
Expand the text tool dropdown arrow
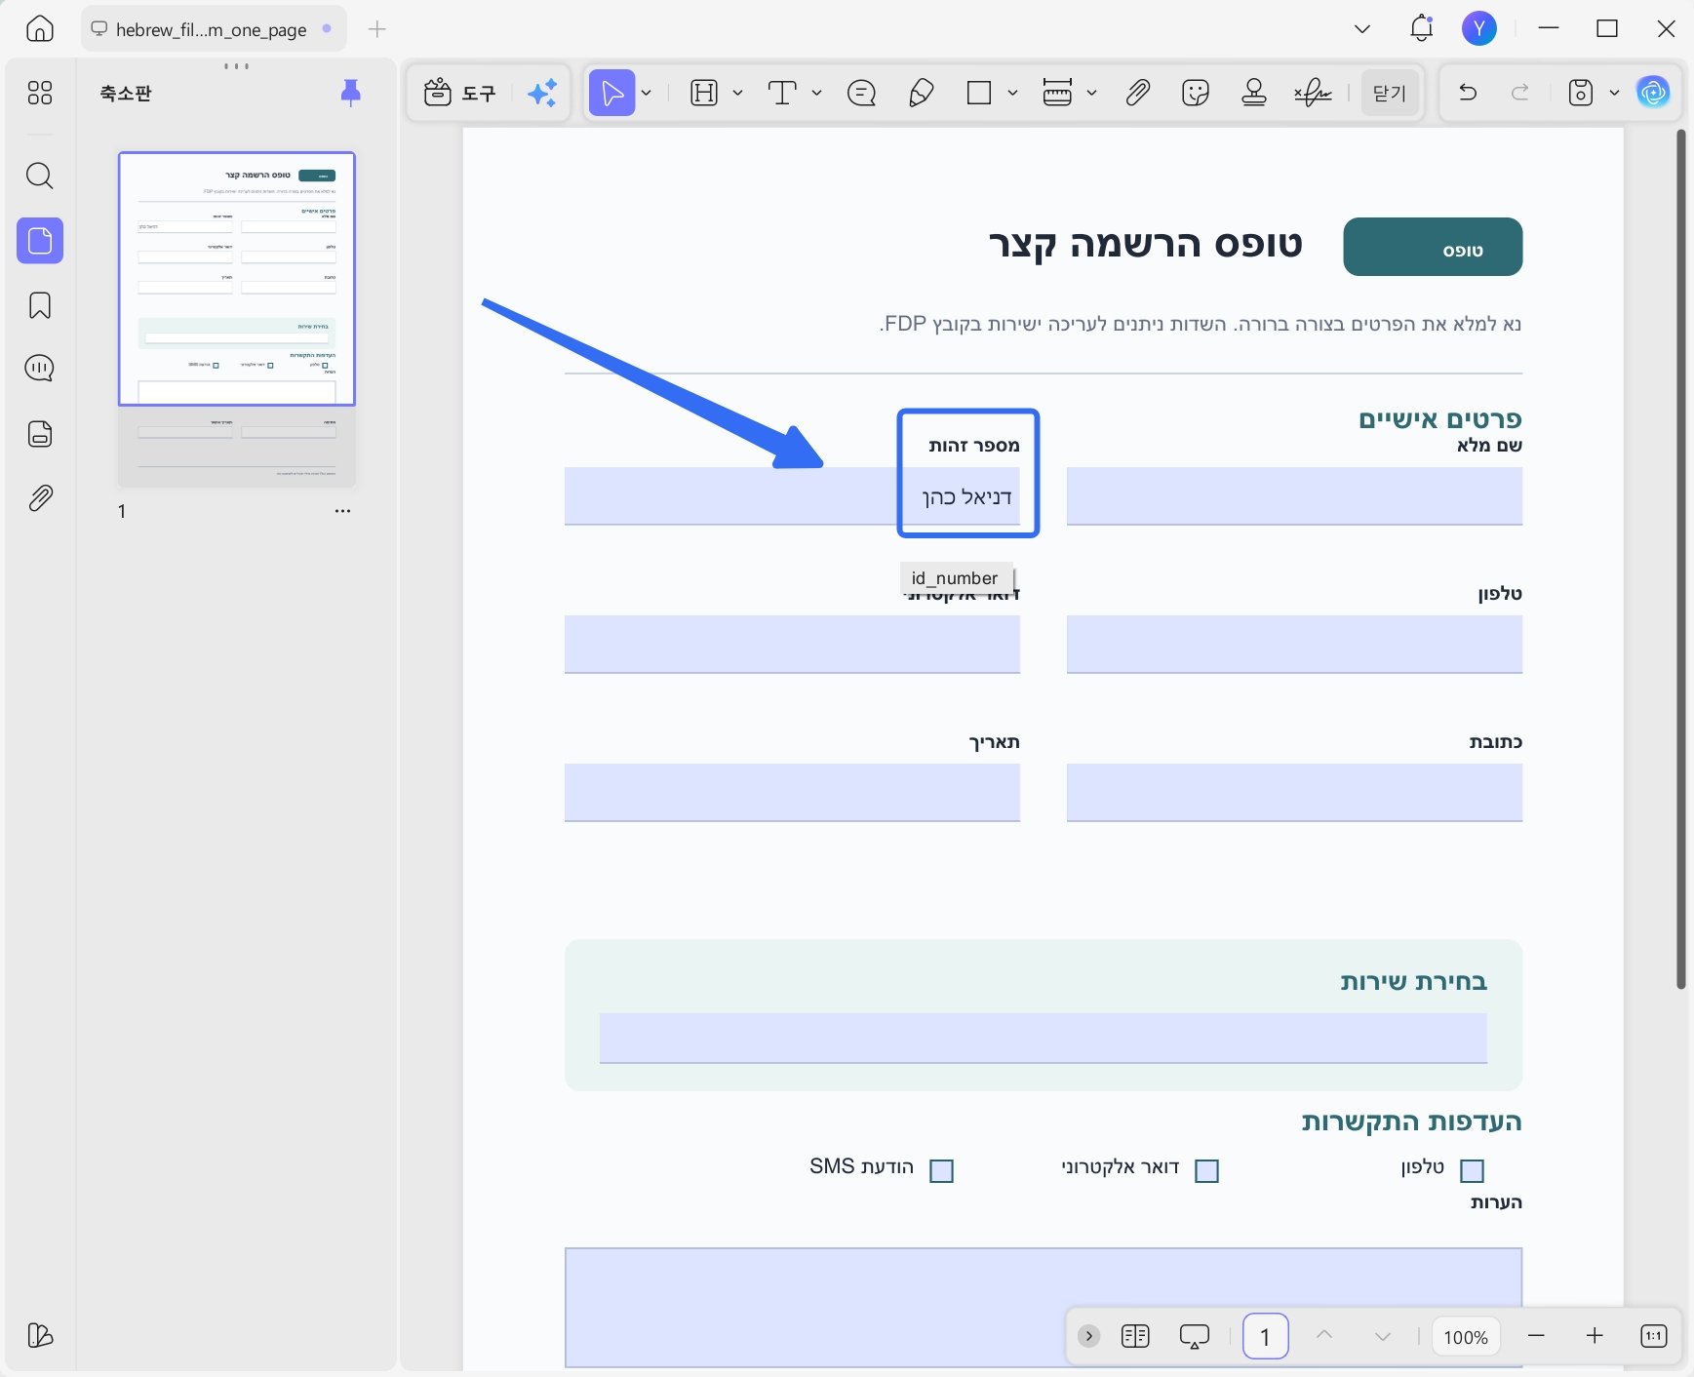(817, 93)
